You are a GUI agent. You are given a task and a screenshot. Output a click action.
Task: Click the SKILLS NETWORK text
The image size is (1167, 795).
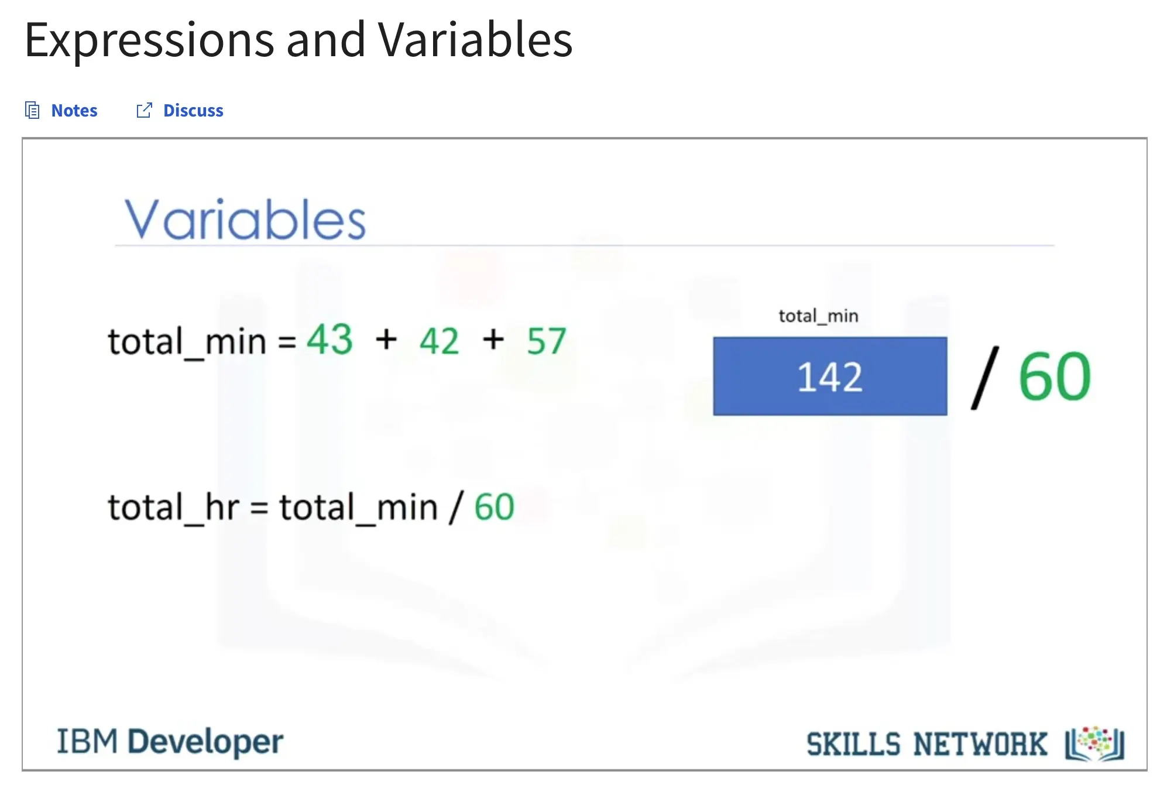click(x=926, y=744)
